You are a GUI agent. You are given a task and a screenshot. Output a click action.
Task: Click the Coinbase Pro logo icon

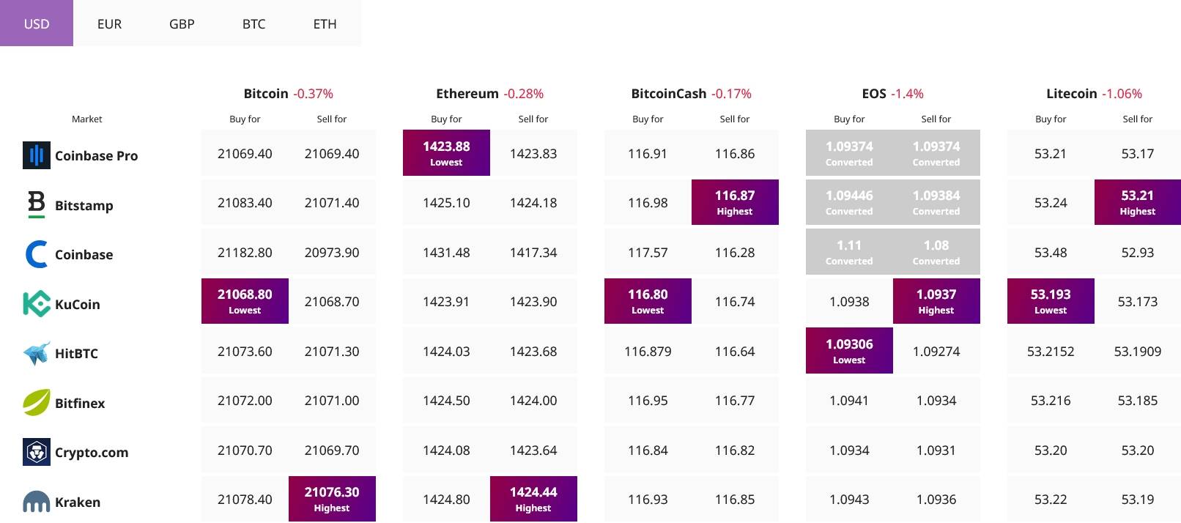click(37, 155)
